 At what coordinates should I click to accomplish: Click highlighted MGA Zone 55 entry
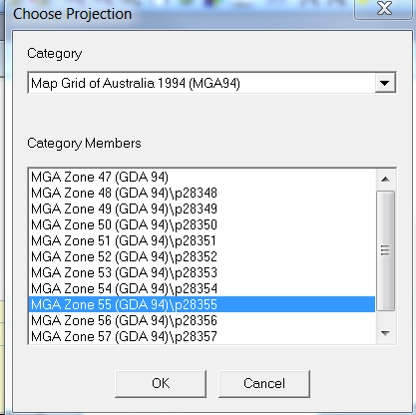click(202, 304)
